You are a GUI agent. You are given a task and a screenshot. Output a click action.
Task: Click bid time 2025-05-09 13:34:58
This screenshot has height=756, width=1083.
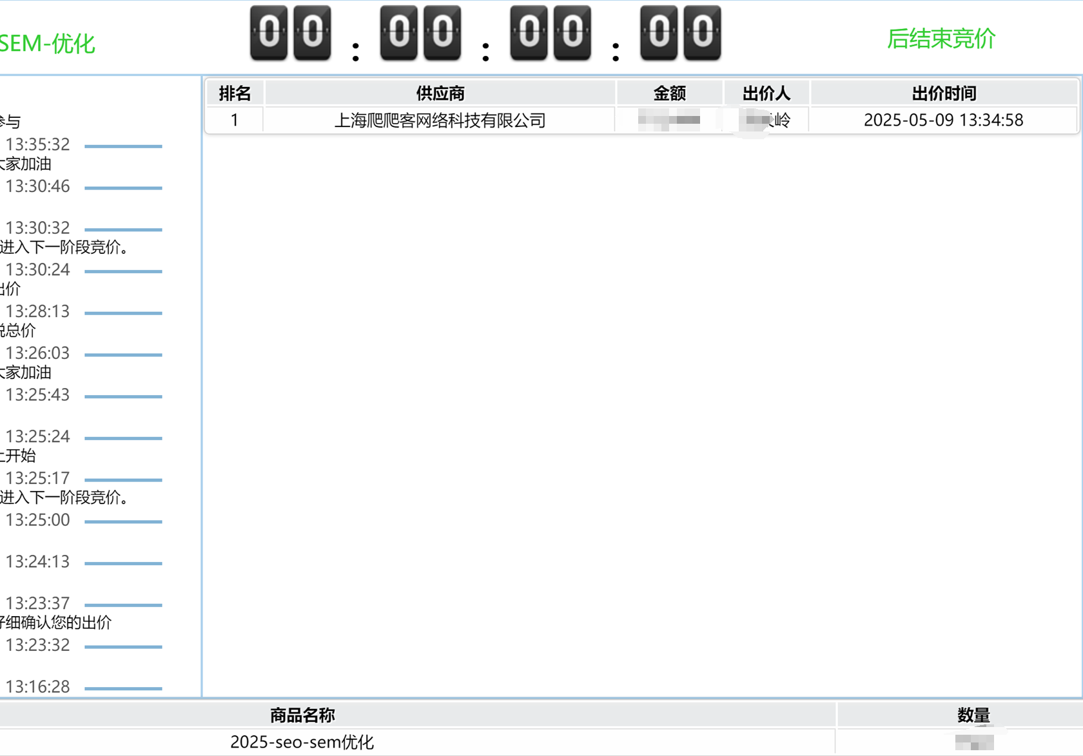point(944,121)
